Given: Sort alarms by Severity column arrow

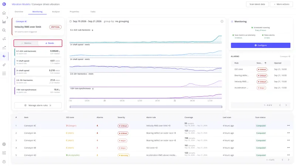Looking at the screenshot, I should click(x=265, y=63).
